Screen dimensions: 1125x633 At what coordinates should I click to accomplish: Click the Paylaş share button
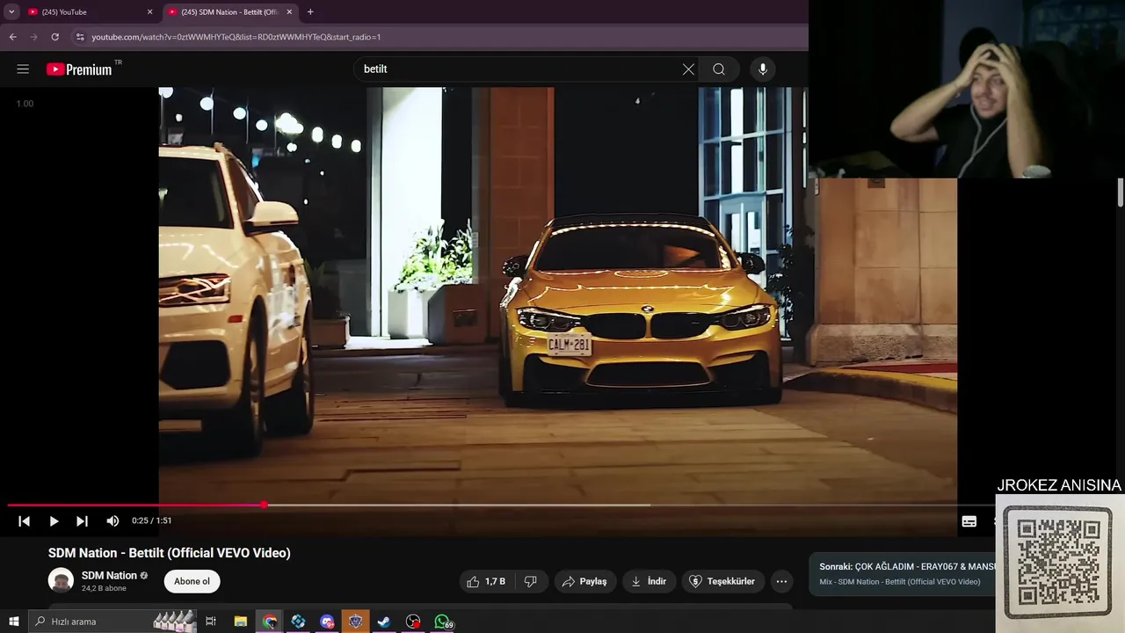584,582
